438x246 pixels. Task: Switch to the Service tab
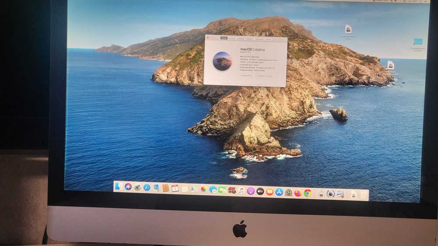tap(268, 39)
